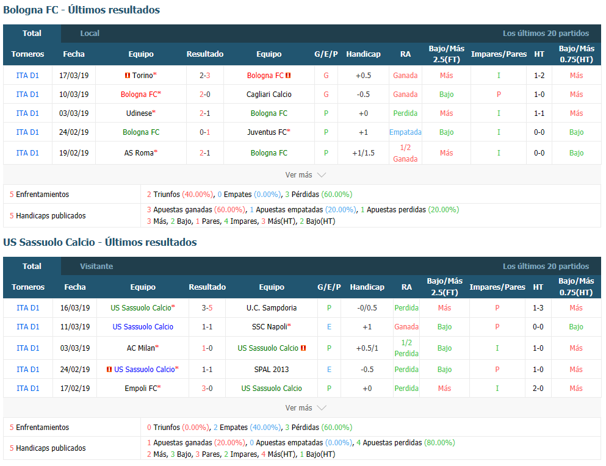Viewport: 606px width, 466px height.
Task: Click the +0.5/1 handicap value
Action: pos(367,348)
